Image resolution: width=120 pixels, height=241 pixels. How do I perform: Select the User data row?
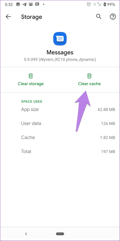(68, 123)
